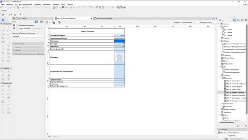The width and height of the screenshot is (248, 140).
Task: Click the Navigator horizontal scrollbar
Action: point(226,122)
